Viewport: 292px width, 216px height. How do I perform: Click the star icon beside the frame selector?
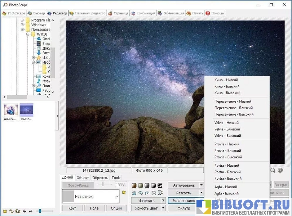tap(124, 193)
